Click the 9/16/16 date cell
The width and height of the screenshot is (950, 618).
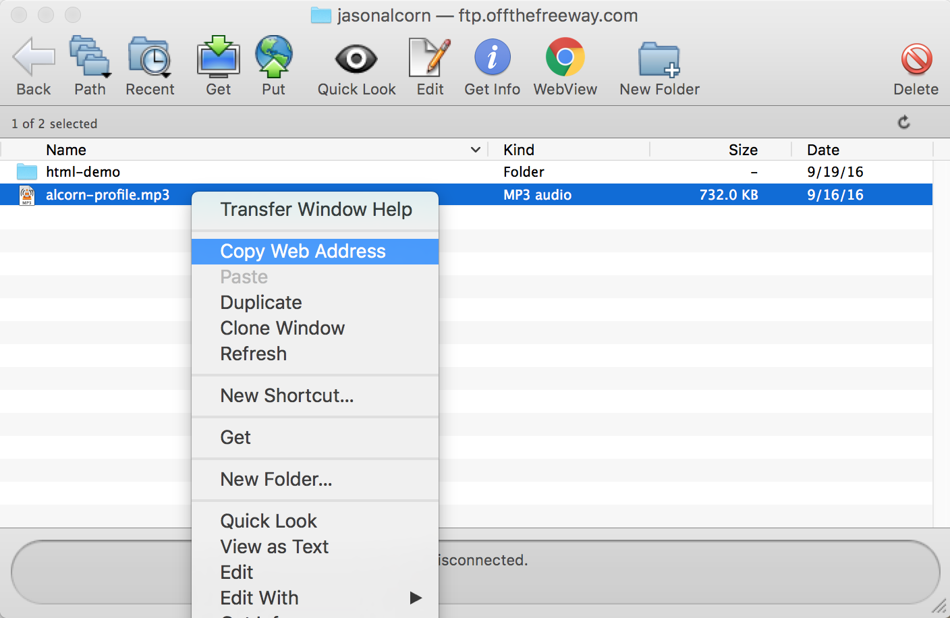tap(835, 195)
